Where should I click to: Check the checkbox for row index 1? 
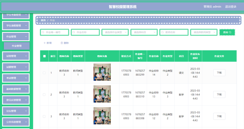coord(44,73)
